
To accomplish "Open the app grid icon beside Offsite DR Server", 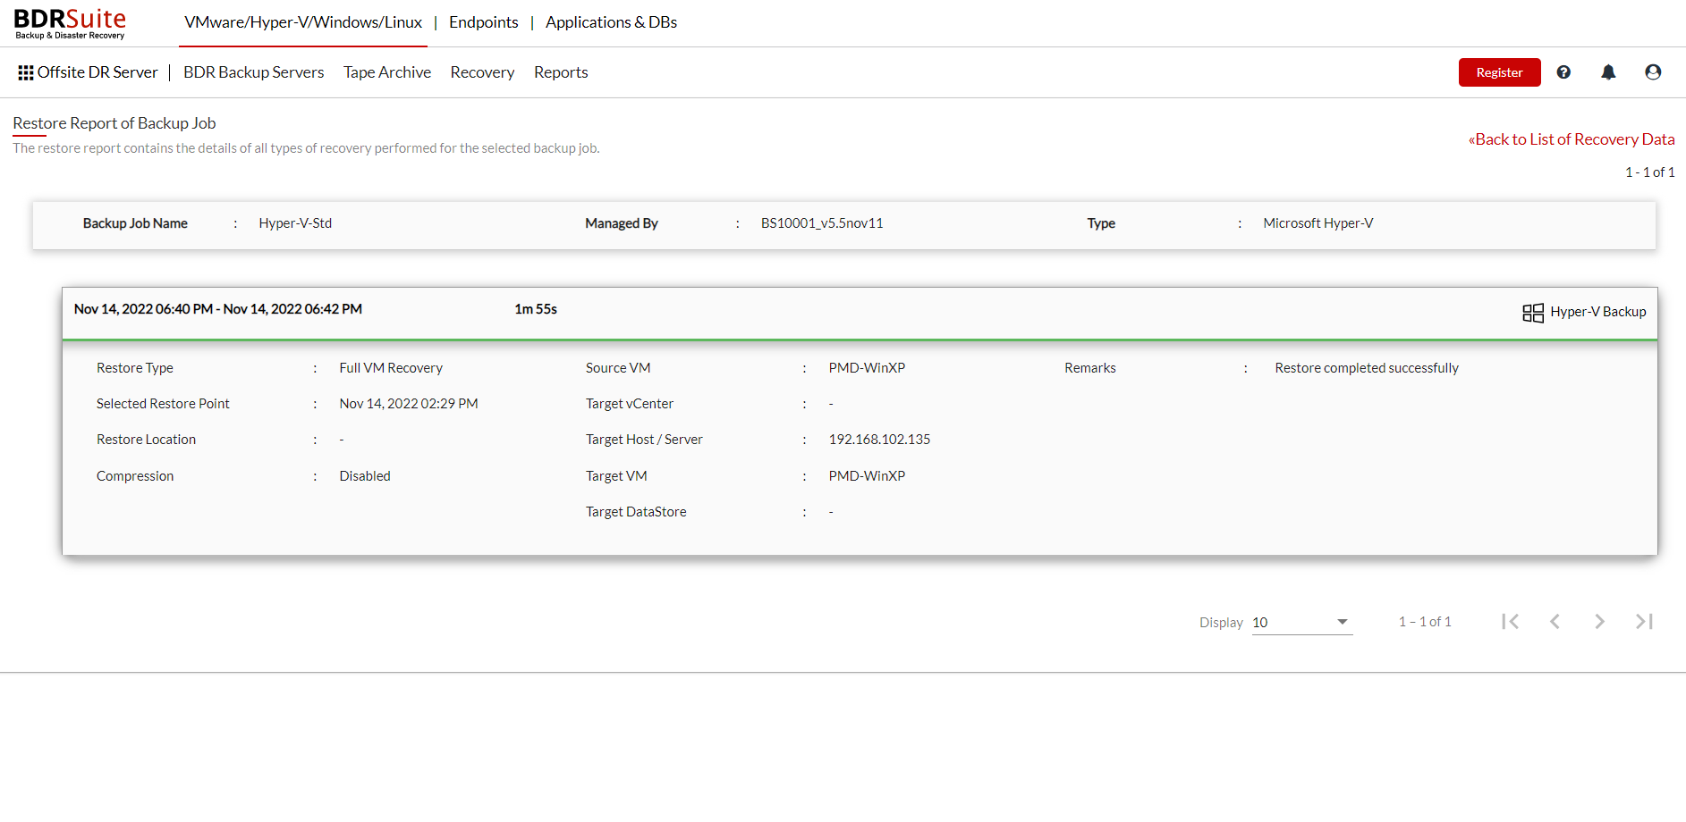I will click(x=26, y=72).
